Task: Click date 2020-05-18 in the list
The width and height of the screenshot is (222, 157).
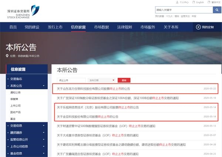Action: point(210,98)
